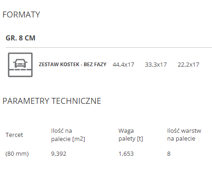Select the 9,392 pallet quantity value
Screen dimensions: 212x170
pyautogui.click(x=58, y=153)
